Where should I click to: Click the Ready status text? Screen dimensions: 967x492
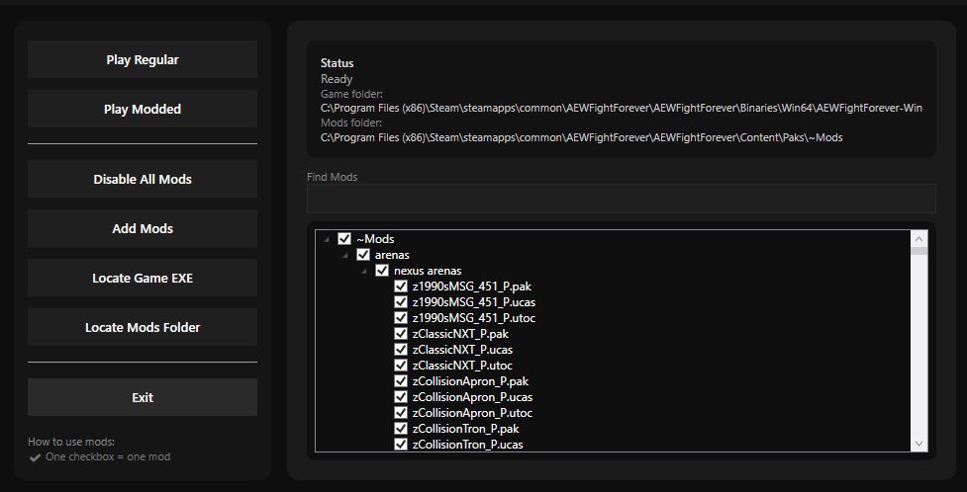tap(337, 79)
